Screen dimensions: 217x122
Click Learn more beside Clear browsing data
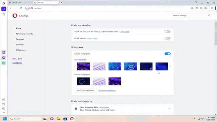[104, 107]
